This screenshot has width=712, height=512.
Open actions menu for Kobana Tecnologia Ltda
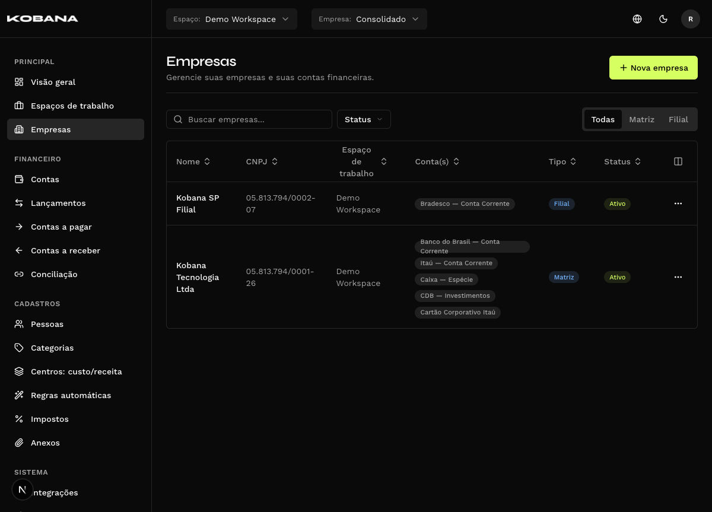[x=678, y=277]
